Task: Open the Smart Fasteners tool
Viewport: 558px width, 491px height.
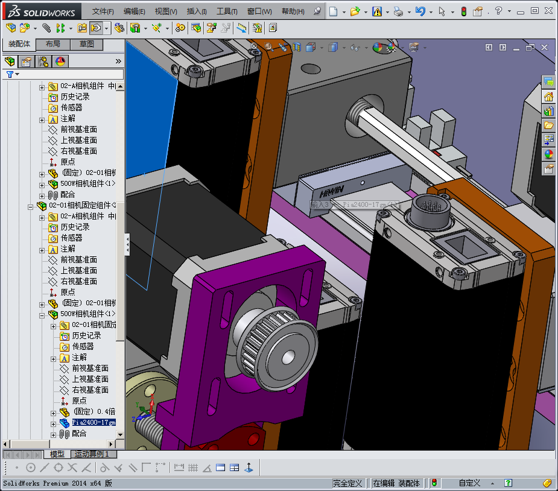Action: pos(83,28)
